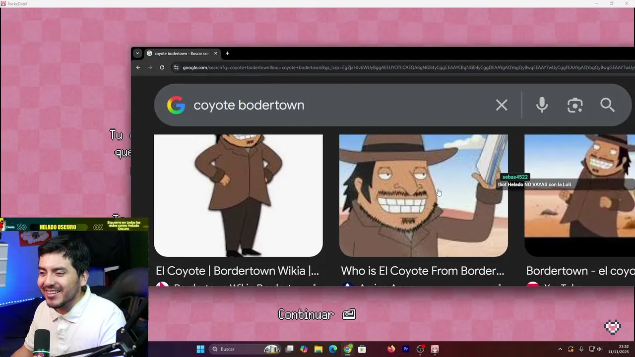
Task: Open site information icon beside google.com
Action: click(x=176, y=67)
